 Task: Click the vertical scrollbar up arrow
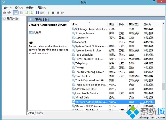(x=163, y=24)
